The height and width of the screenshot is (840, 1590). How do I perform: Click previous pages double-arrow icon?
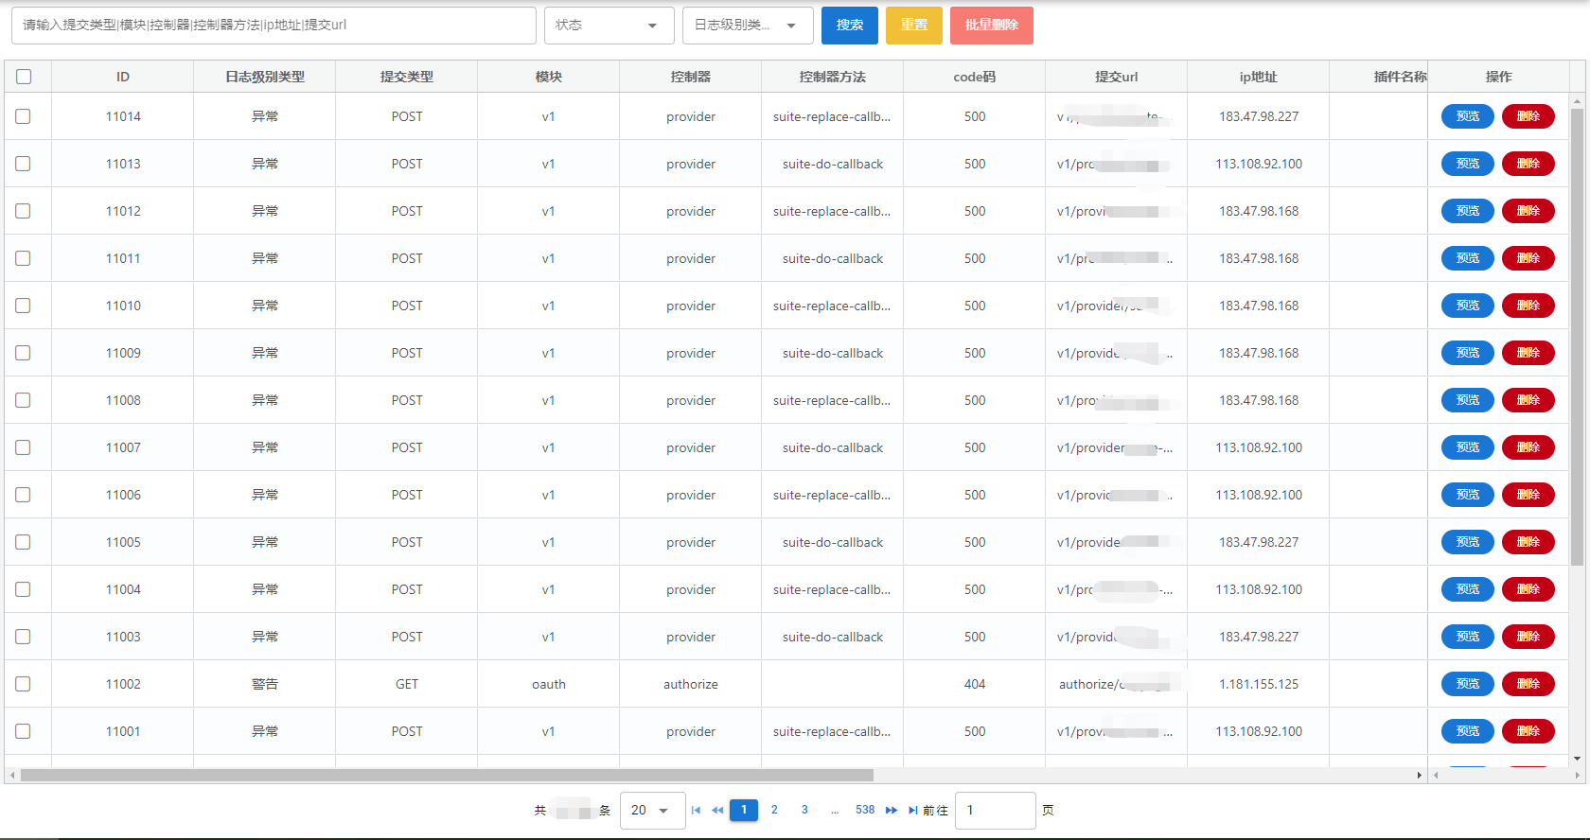[x=717, y=810]
